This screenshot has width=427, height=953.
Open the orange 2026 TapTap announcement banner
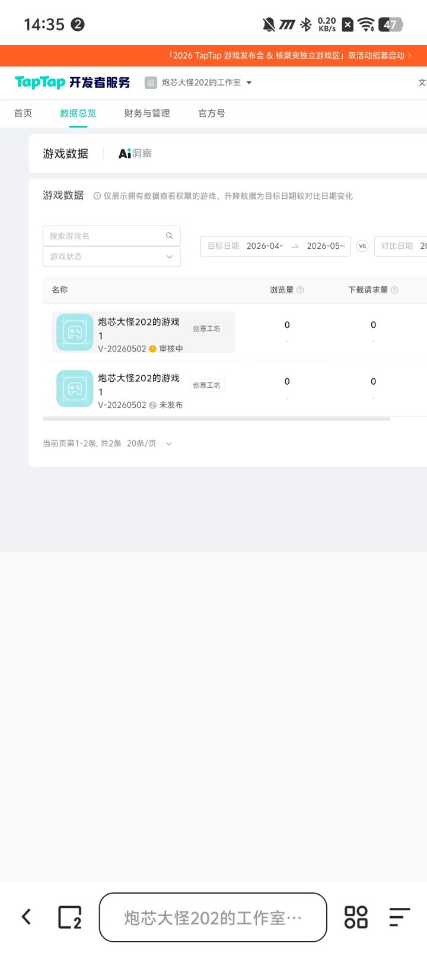[213, 55]
